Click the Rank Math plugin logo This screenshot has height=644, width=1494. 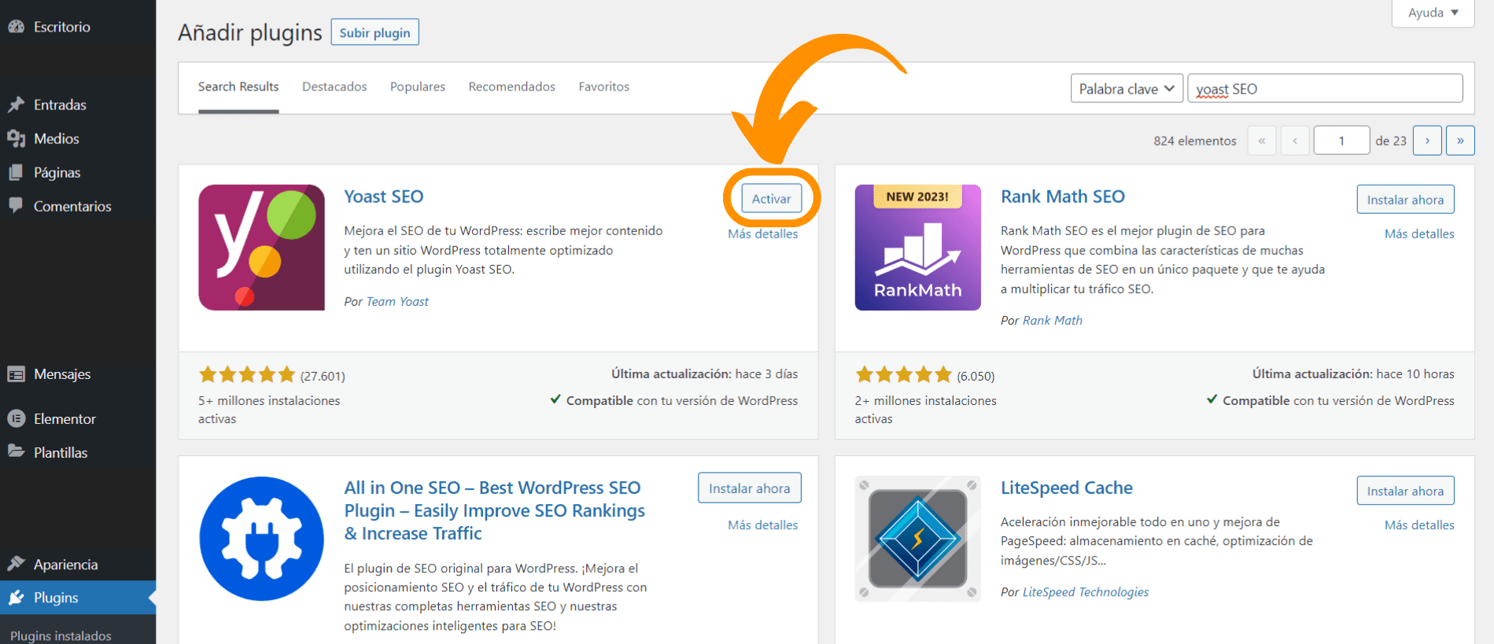[x=917, y=248]
